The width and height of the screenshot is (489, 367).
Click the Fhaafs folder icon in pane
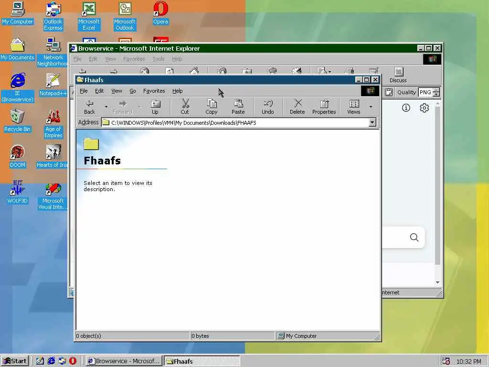point(91,143)
